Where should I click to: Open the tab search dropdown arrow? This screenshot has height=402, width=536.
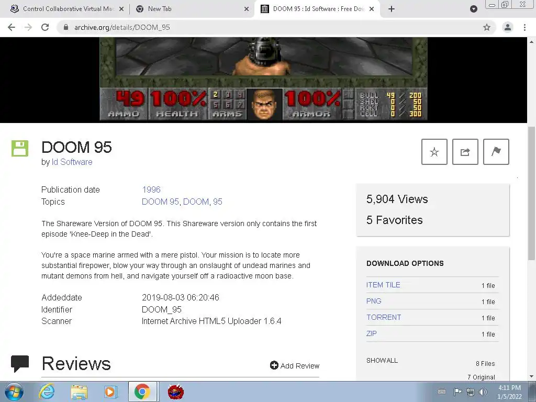[474, 9]
